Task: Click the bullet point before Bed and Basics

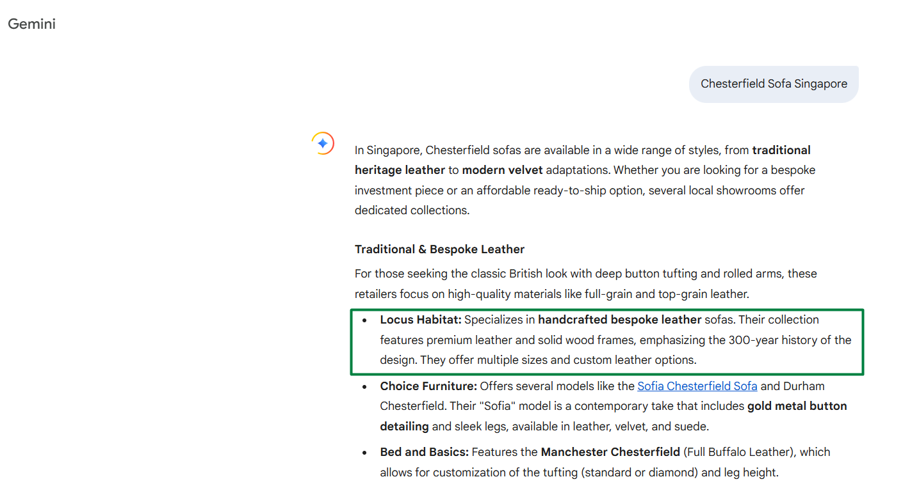Action: coord(364,452)
